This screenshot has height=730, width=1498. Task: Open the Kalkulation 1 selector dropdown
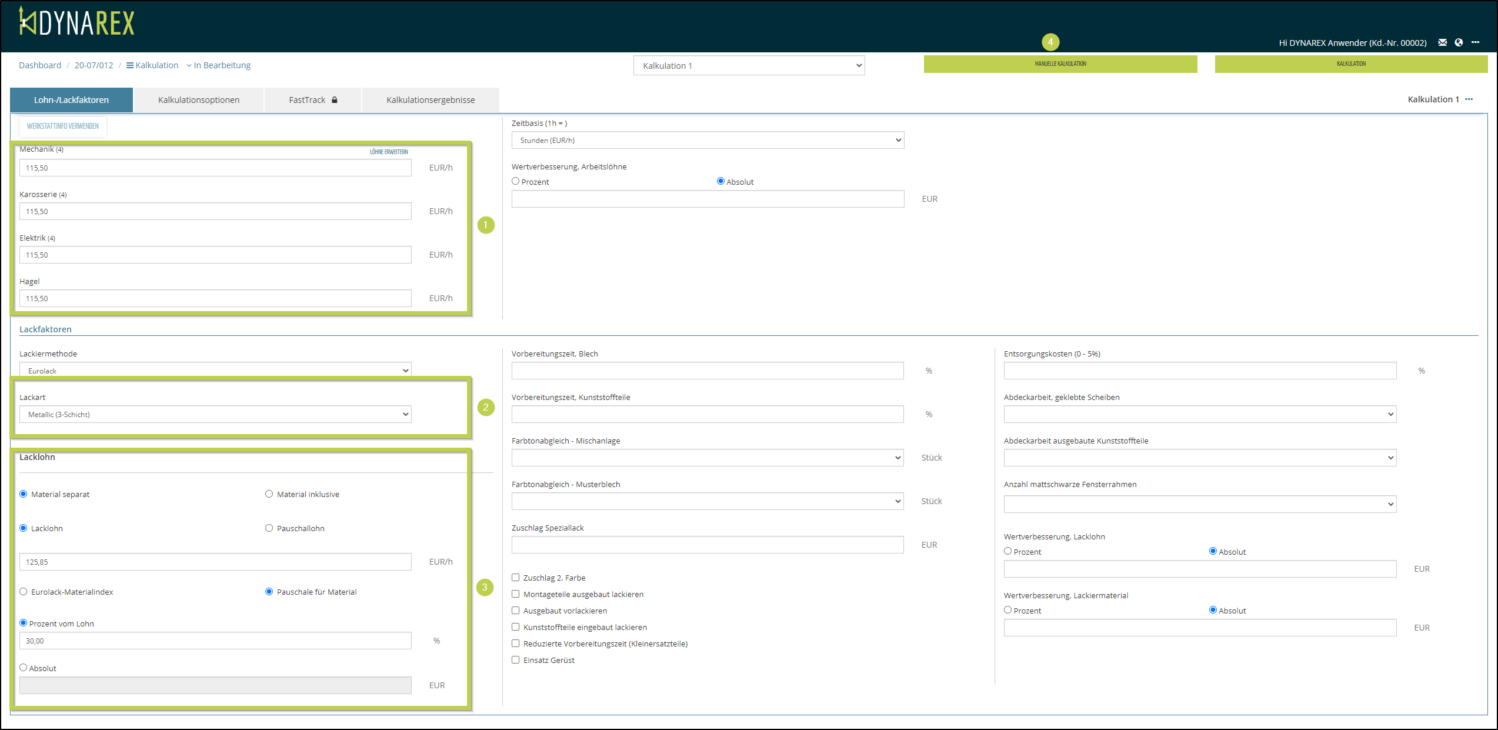tap(749, 66)
